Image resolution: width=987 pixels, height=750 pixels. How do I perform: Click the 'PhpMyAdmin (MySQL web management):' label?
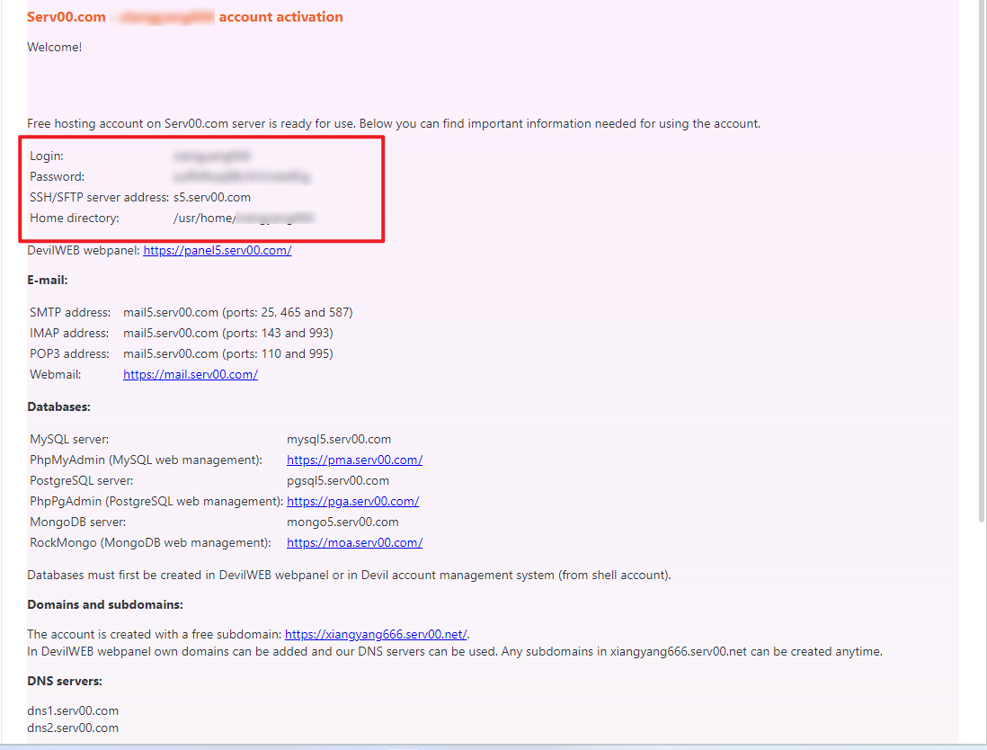(146, 460)
